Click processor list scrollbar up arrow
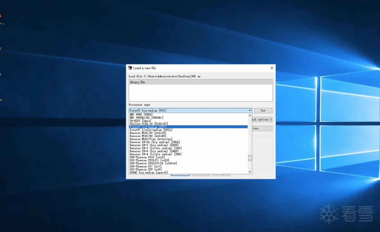Image resolution: width=380 pixels, height=232 pixels. click(x=250, y=115)
